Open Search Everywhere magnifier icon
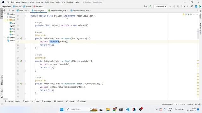The image size is (202, 113). coord(192,6)
